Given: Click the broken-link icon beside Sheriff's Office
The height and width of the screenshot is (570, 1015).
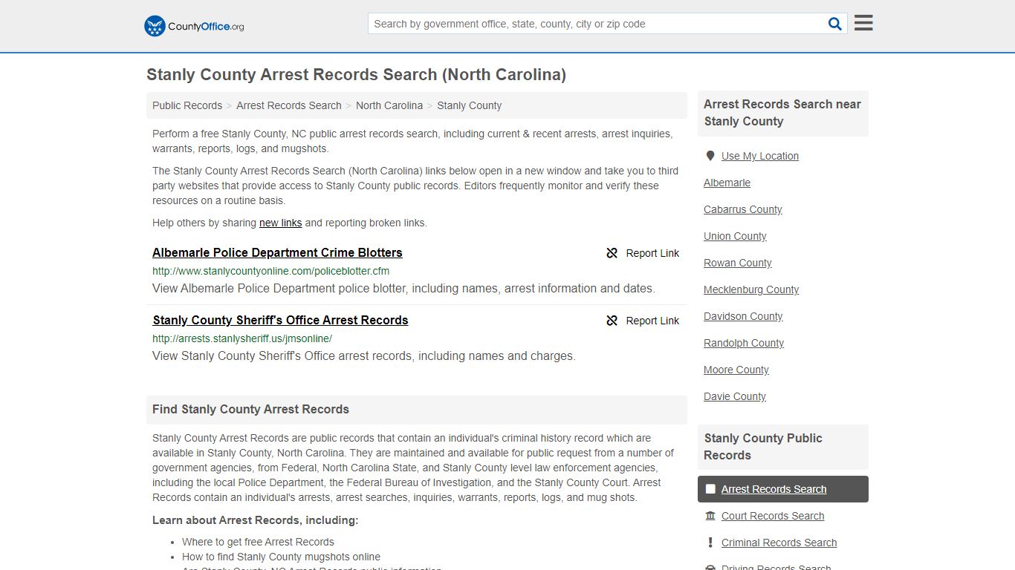Looking at the screenshot, I should [x=612, y=321].
